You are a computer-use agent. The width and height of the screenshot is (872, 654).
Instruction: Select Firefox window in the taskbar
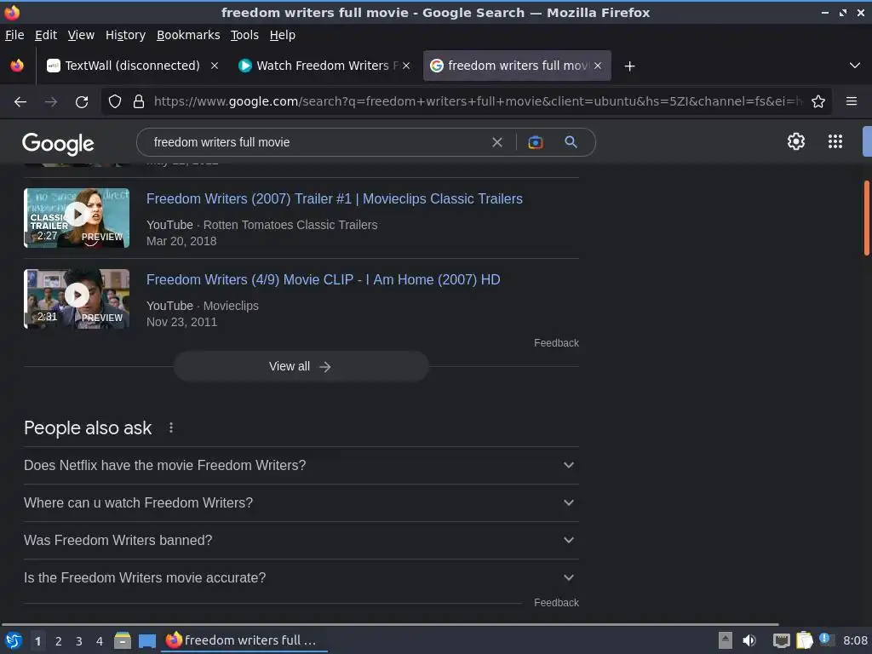pyautogui.click(x=244, y=640)
